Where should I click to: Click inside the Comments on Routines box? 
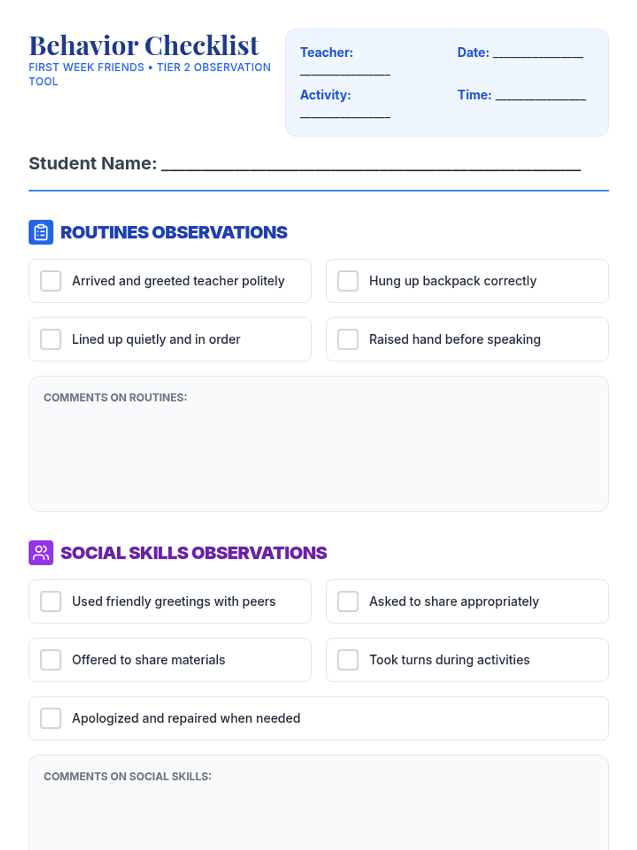pyautogui.click(x=318, y=452)
